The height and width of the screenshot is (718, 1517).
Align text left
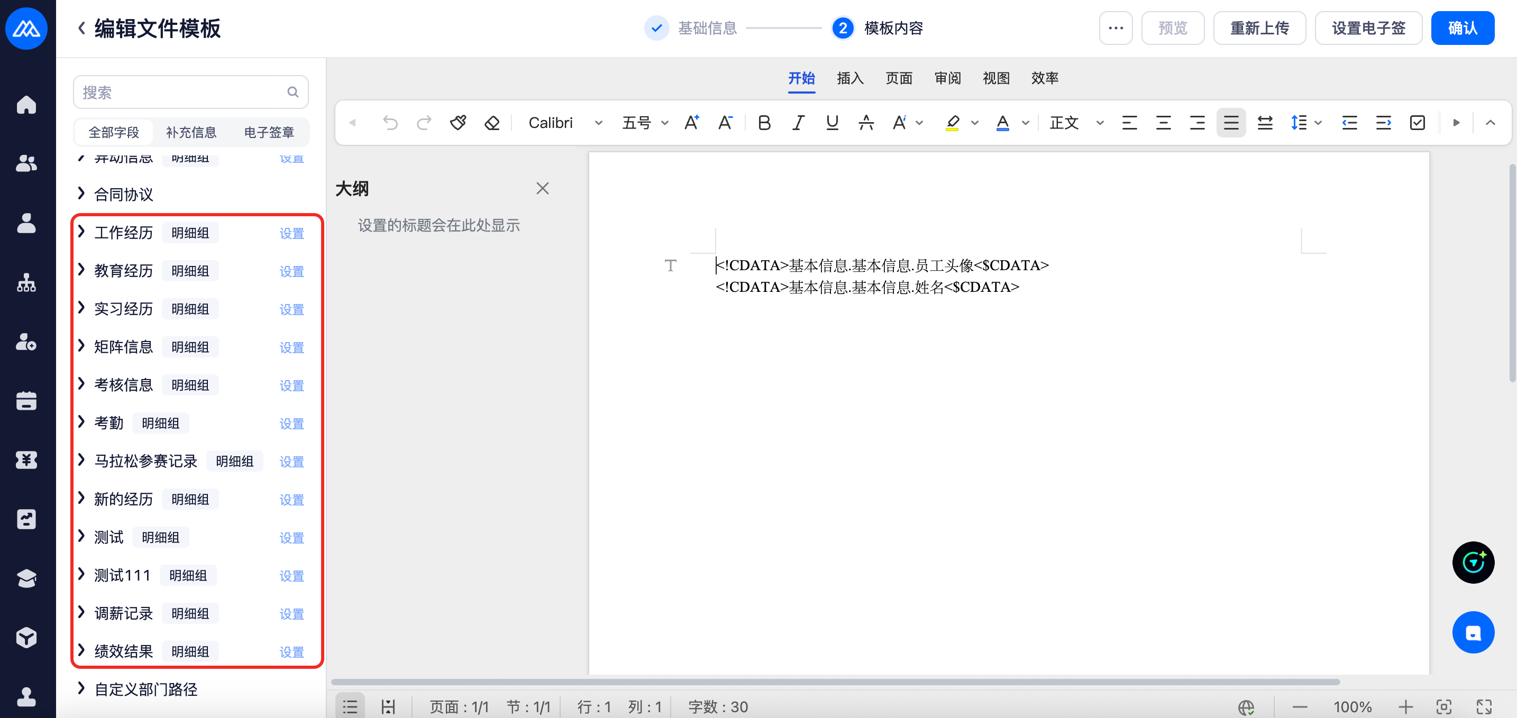[x=1129, y=123]
